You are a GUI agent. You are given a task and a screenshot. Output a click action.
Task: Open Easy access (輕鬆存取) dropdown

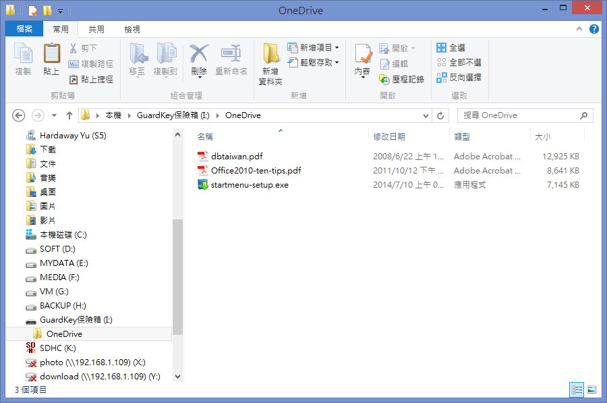(314, 62)
